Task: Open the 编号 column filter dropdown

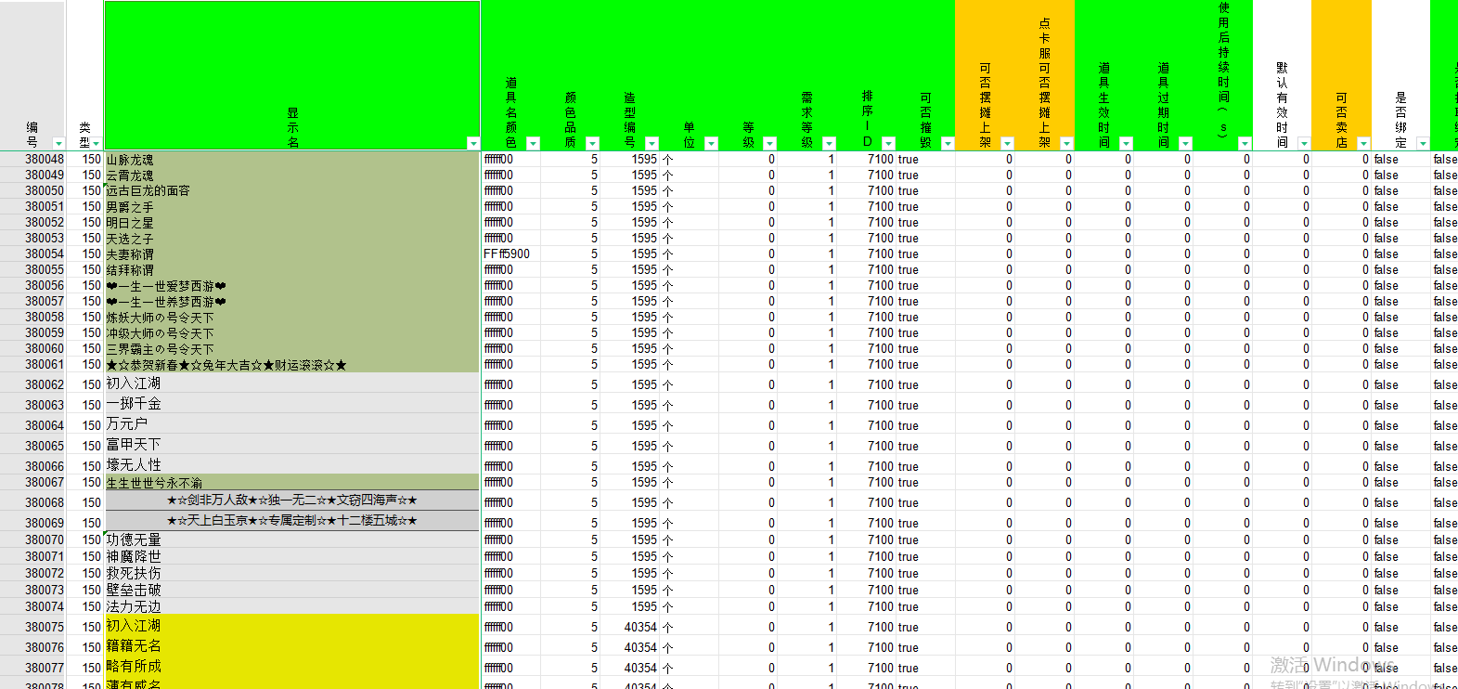Action: click(58, 143)
